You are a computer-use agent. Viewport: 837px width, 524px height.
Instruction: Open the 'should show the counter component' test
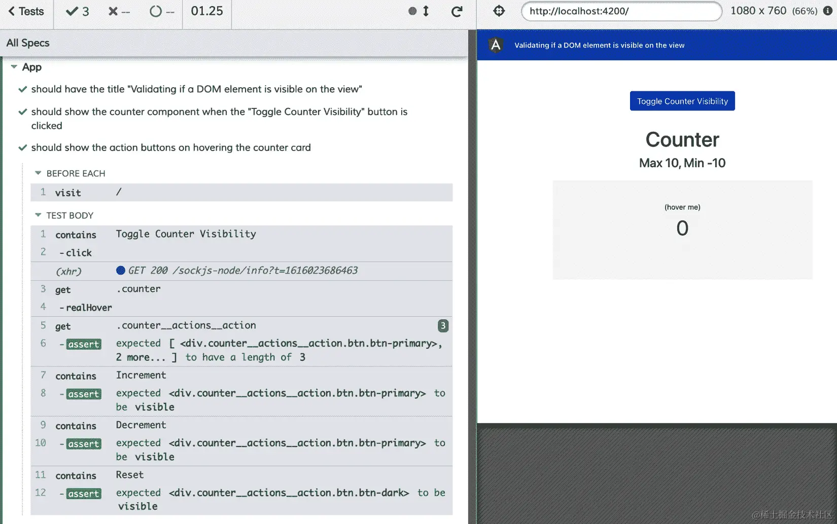click(219, 119)
